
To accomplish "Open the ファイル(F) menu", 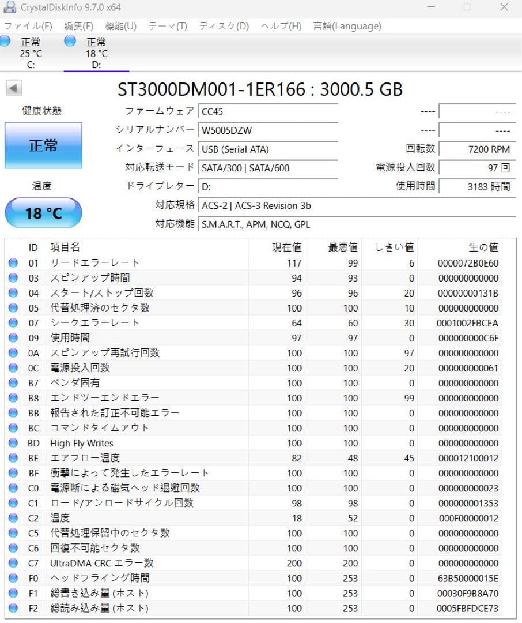I will tap(28, 26).
